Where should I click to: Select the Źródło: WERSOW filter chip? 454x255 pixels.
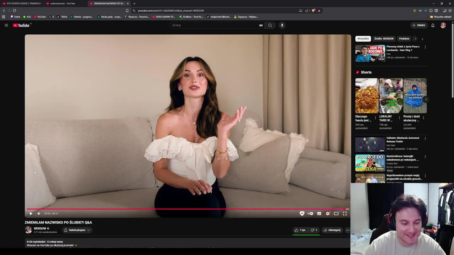click(x=384, y=39)
